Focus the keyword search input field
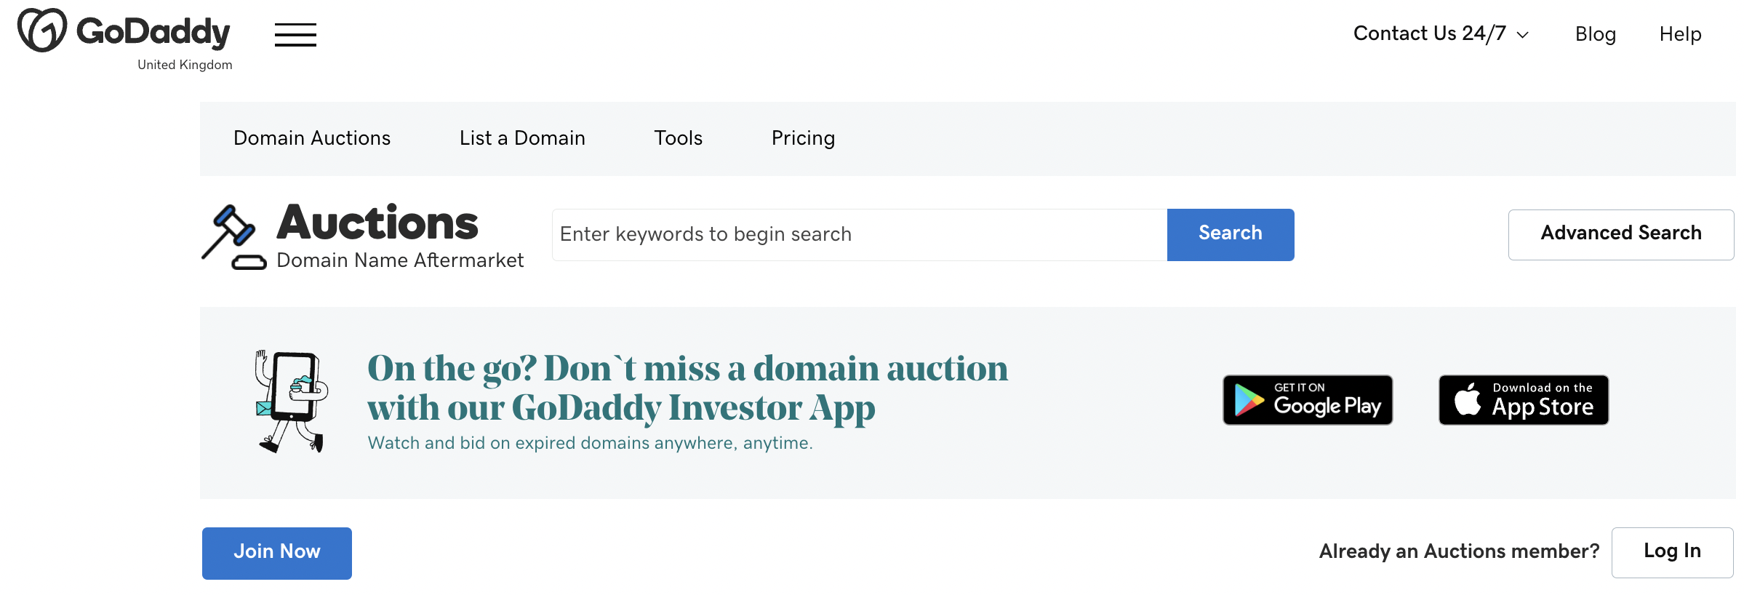Image resolution: width=1744 pixels, height=595 pixels. tap(860, 234)
